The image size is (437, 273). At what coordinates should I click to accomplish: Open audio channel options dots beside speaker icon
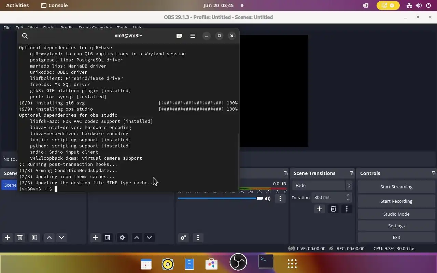pyautogui.click(x=280, y=198)
